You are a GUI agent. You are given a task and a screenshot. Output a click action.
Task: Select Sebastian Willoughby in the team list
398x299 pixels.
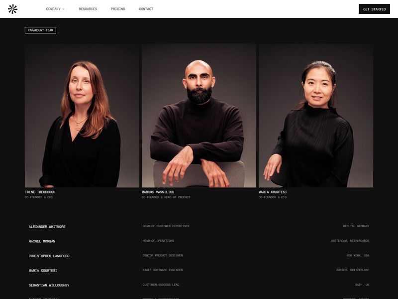pos(49,285)
